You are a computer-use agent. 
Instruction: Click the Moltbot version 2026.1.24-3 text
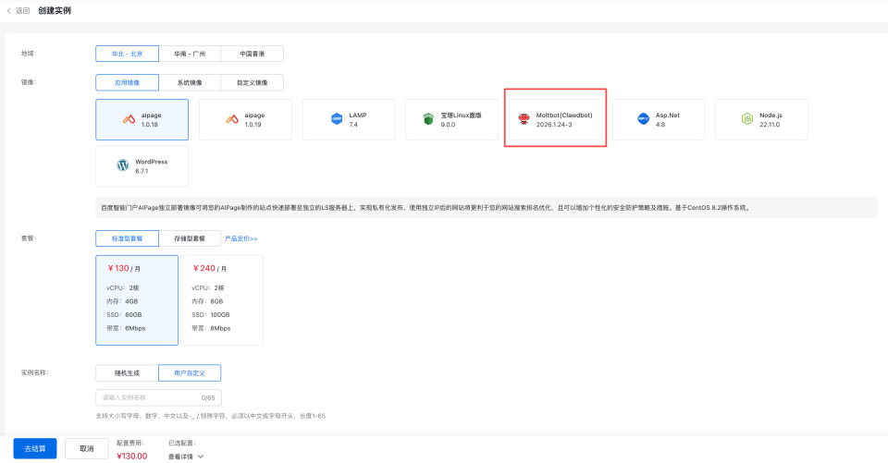point(554,125)
